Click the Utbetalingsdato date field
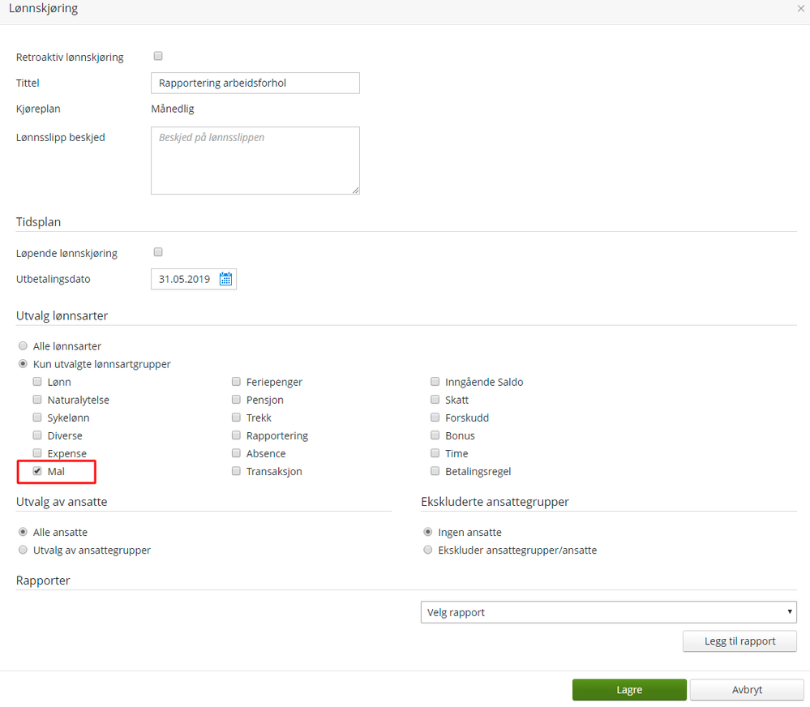The width and height of the screenshot is (810, 707). click(184, 280)
